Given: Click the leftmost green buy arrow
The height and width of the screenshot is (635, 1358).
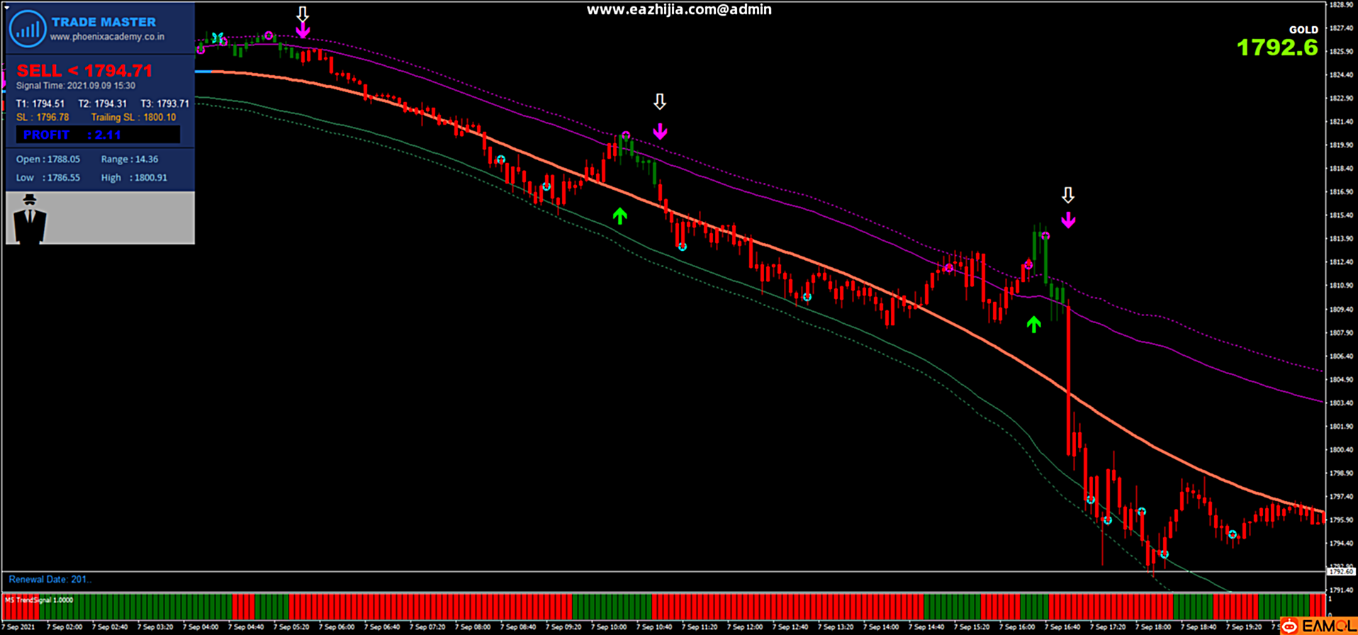Looking at the screenshot, I should [620, 216].
